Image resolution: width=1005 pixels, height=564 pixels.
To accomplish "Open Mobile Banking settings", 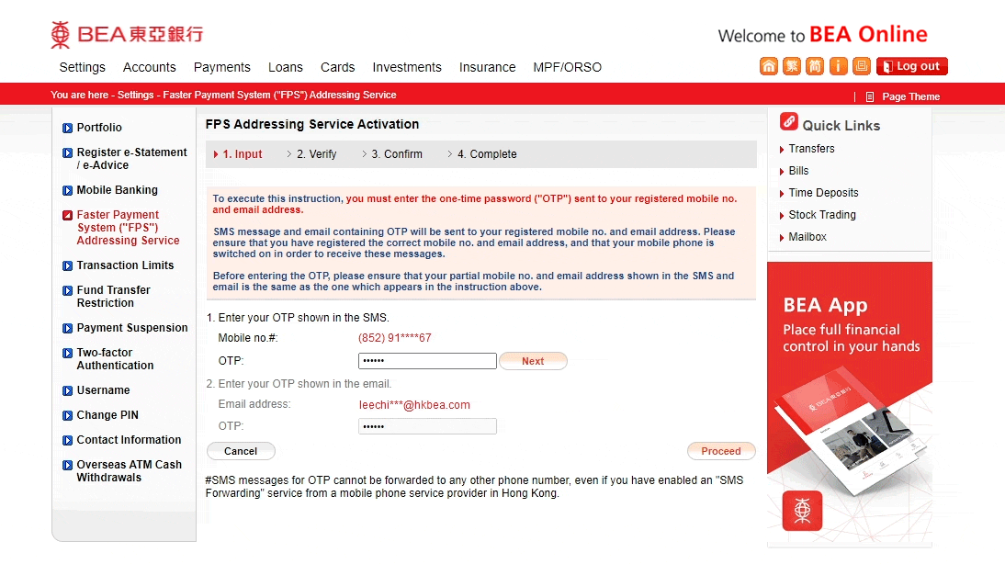I will click(x=118, y=190).
